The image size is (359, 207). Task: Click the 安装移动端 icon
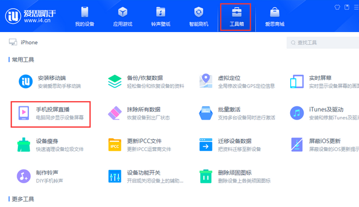point(26,81)
